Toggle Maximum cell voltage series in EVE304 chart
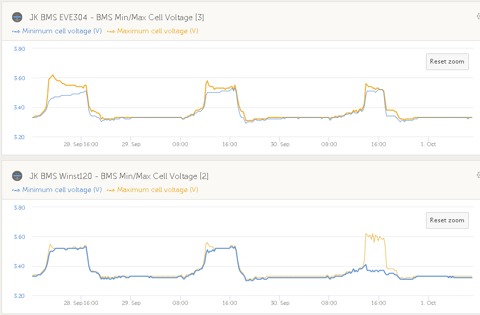 pyautogui.click(x=157, y=31)
